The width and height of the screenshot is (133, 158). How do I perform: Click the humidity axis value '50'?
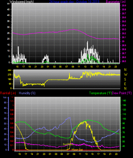tap(5, 124)
